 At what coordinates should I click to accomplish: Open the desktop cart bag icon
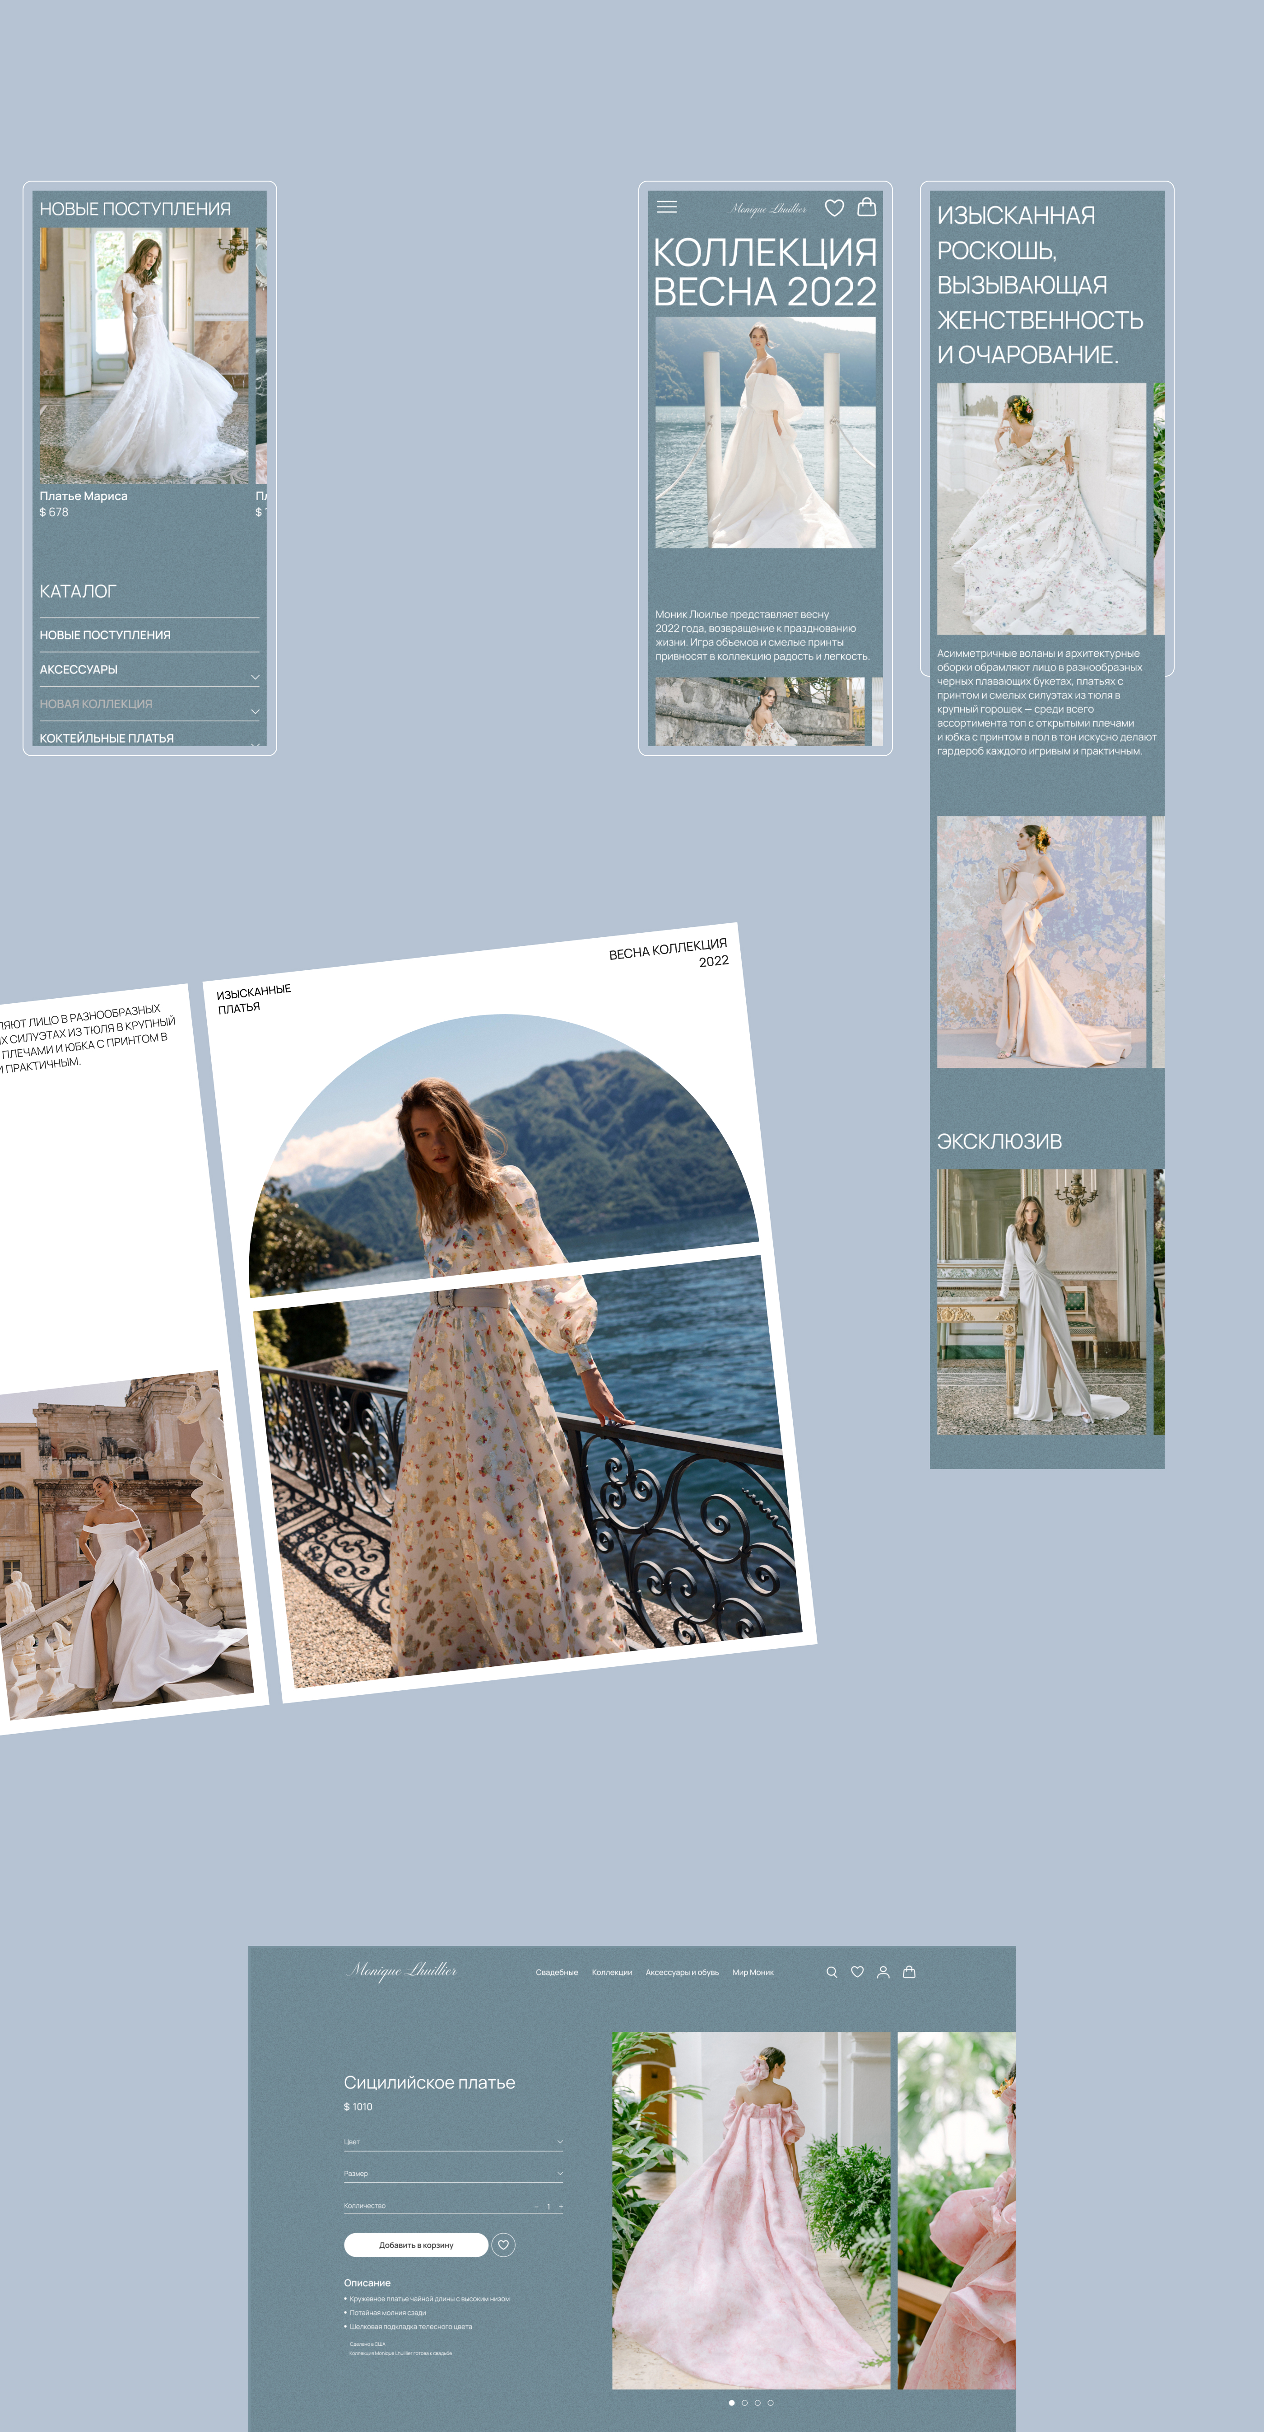pos(909,1972)
